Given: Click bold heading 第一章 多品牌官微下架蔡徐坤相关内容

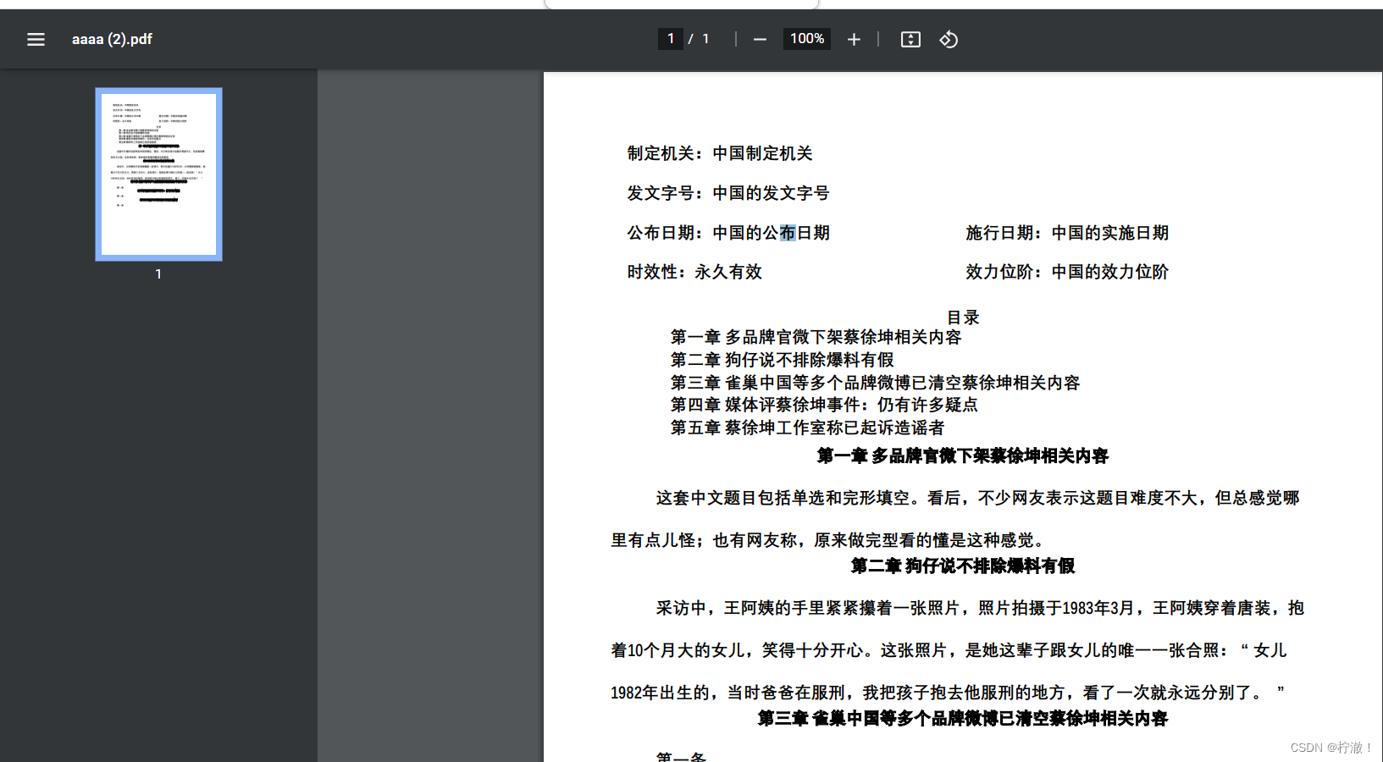Looking at the screenshot, I should tap(963, 456).
